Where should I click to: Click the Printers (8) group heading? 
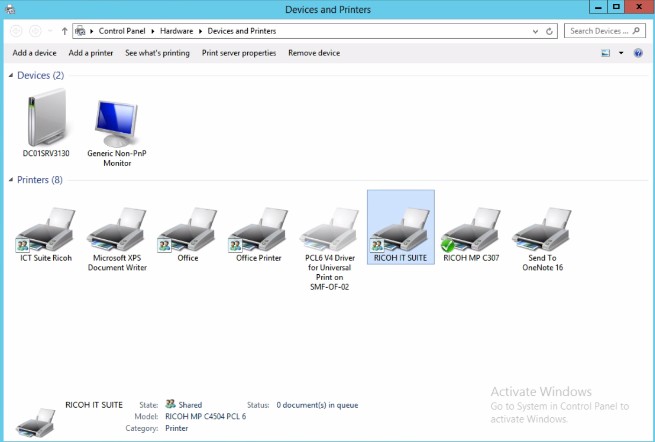click(40, 180)
